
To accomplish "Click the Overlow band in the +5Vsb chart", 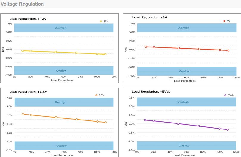I will (184, 145).
